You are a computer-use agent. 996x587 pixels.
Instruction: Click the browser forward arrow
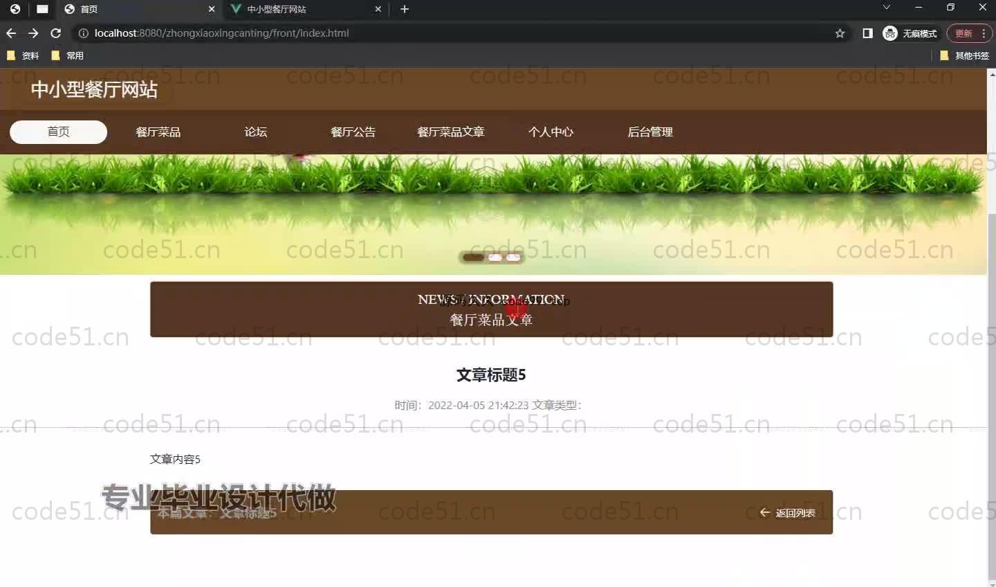click(33, 33)
